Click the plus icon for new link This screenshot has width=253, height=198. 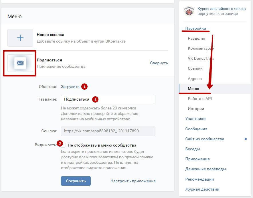[x=20, y=38]
